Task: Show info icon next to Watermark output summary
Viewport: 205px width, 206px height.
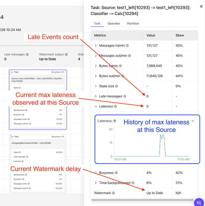Action: (66, 55)
